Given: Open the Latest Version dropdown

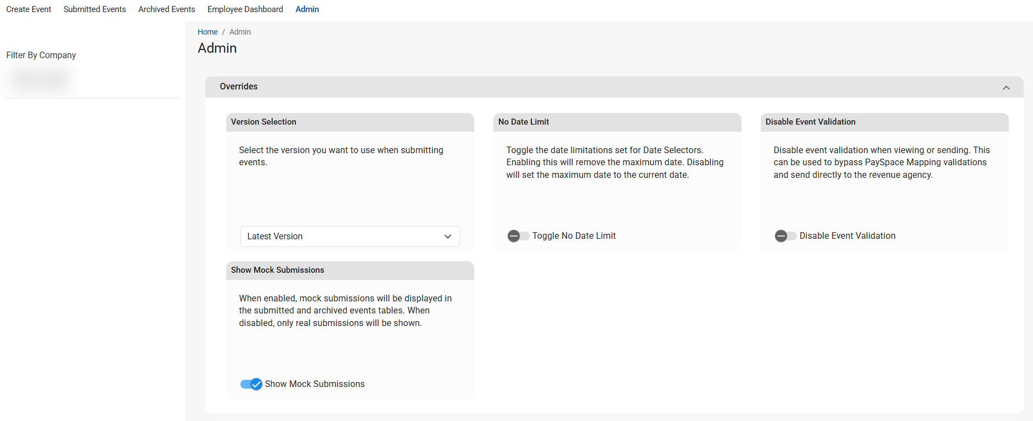Looking at the screenshot, I should tap(350, 237).
